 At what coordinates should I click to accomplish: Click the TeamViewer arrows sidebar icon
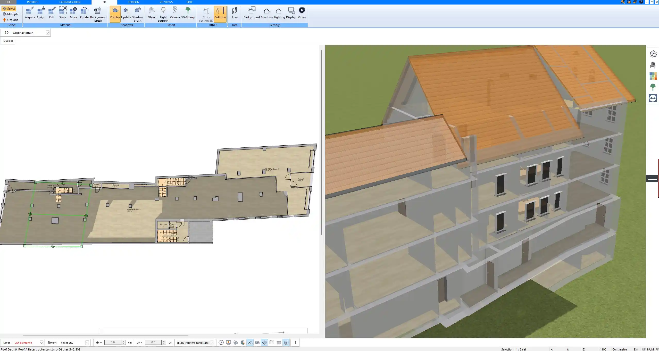653,98
